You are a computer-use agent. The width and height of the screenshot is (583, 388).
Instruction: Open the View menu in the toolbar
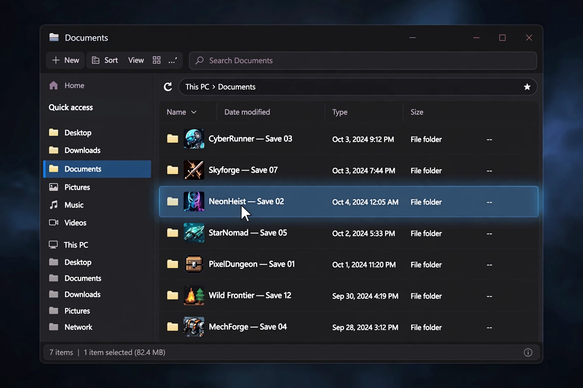pyautogui.click(x=136, y=60)
